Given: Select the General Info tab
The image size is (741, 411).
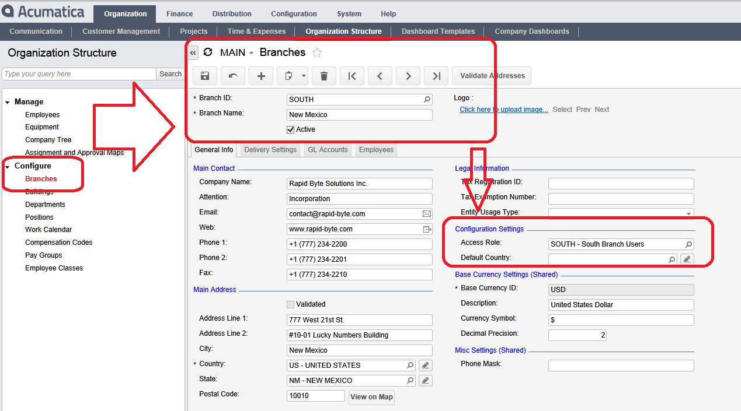Looking at the screenshot, I should coord(214,150).
